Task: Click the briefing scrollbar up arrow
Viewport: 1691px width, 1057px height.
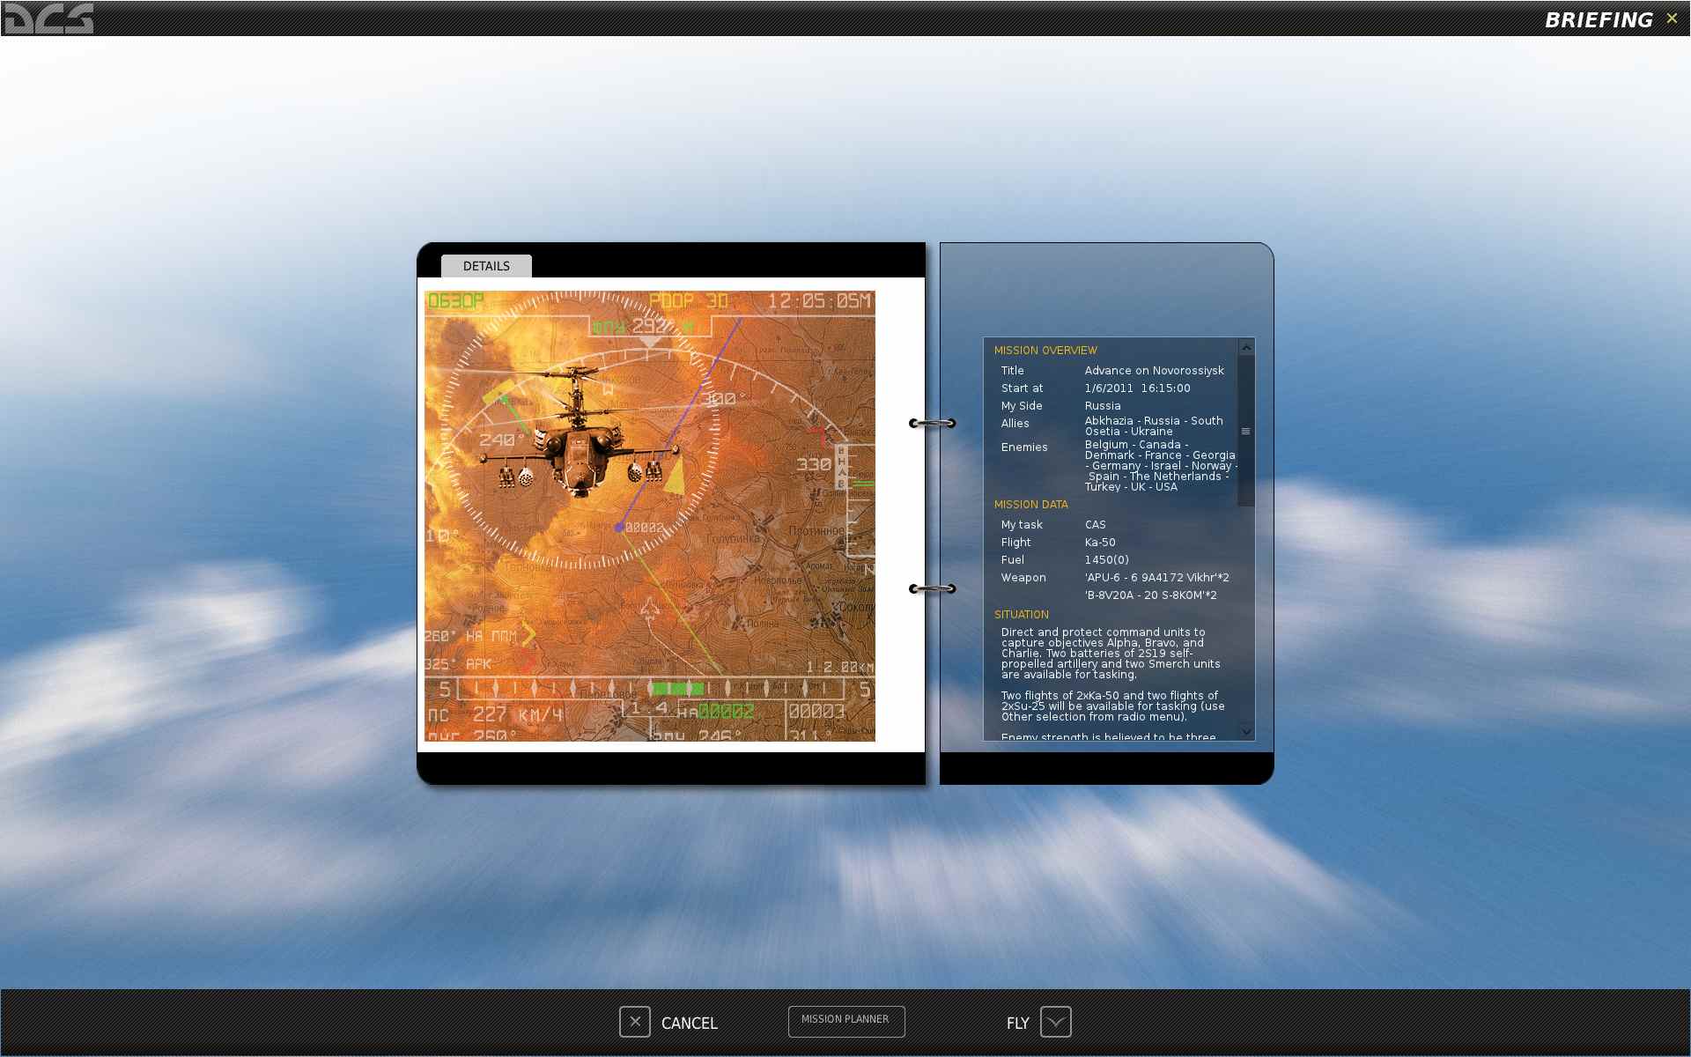Action: (1245, 347)
